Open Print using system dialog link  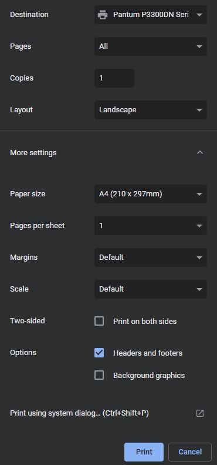click(x=79, y=413)
